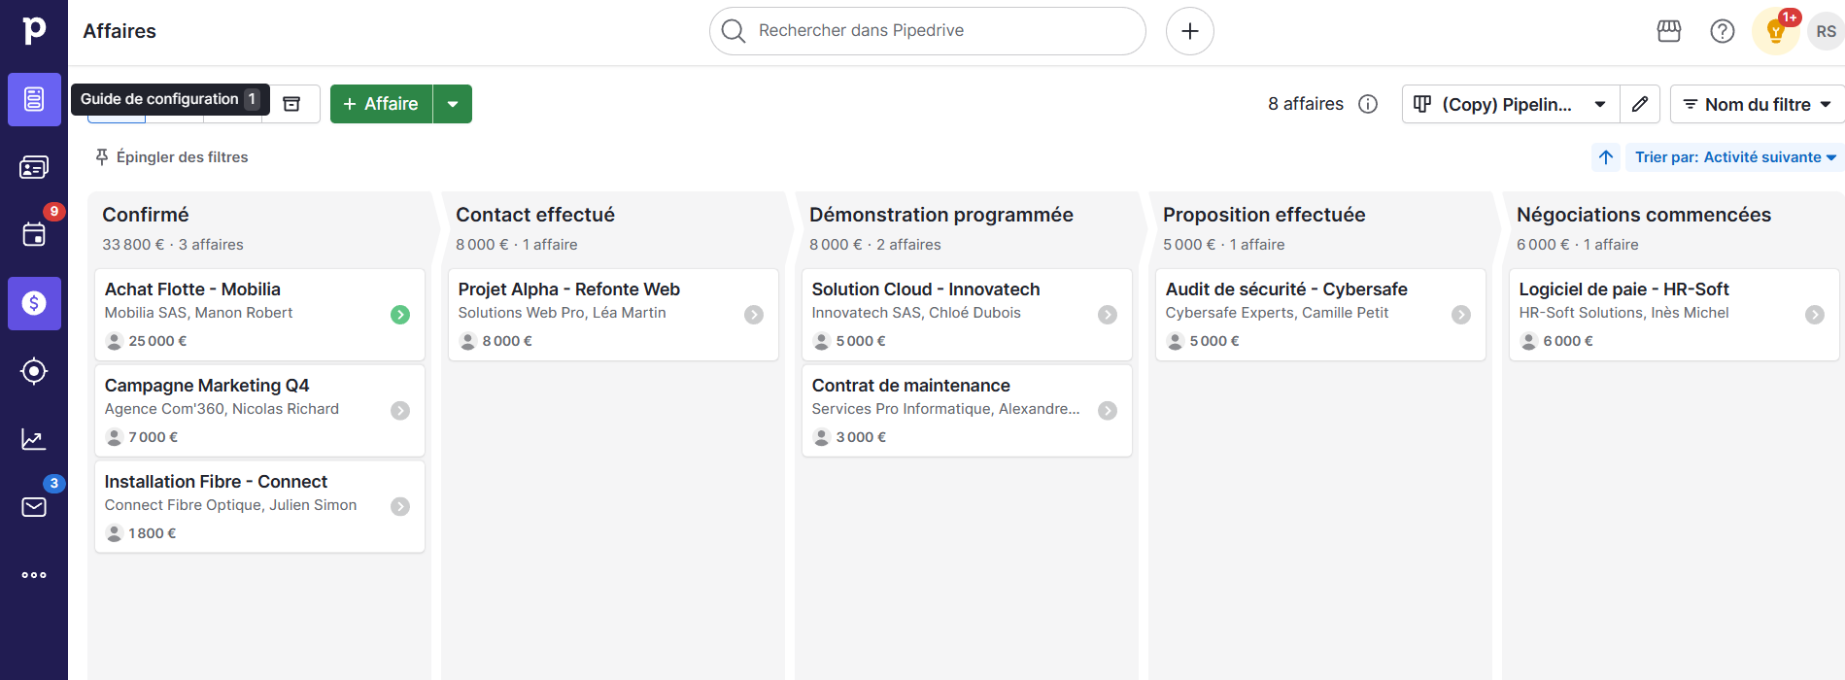Click activity arrow on Projet Alpha card
Viewport: 1845px width, 680px height.
(754, 315)
